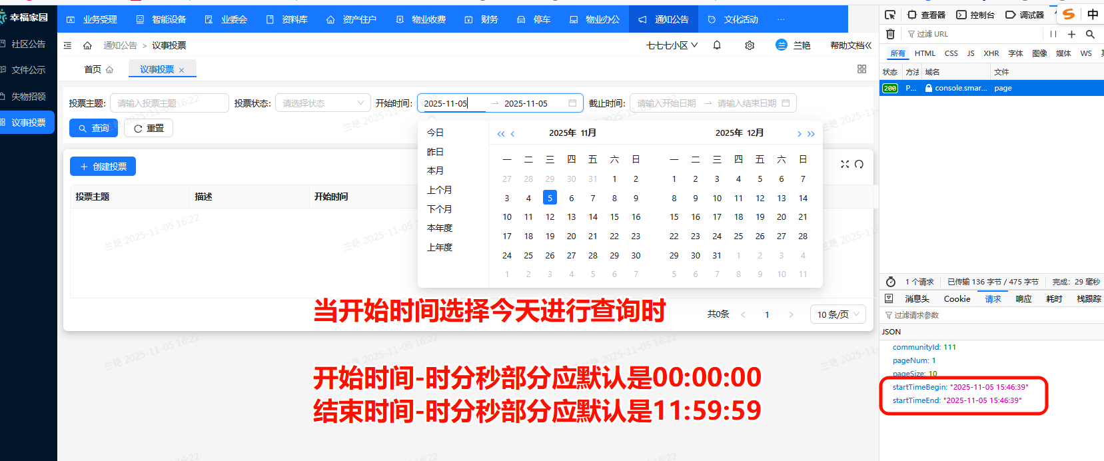Screen dimensions: 1104x461
Task: Expand the 七七七小区 community selector
Action: click(672, 45)
